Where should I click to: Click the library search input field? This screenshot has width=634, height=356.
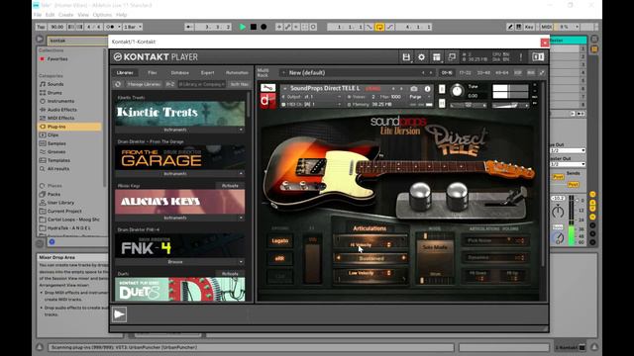(x=202, y=84)
